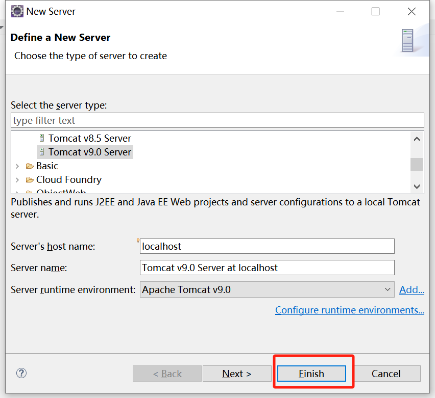Open the help question mark icon
435x398 pixels.
tap(21, 373)
